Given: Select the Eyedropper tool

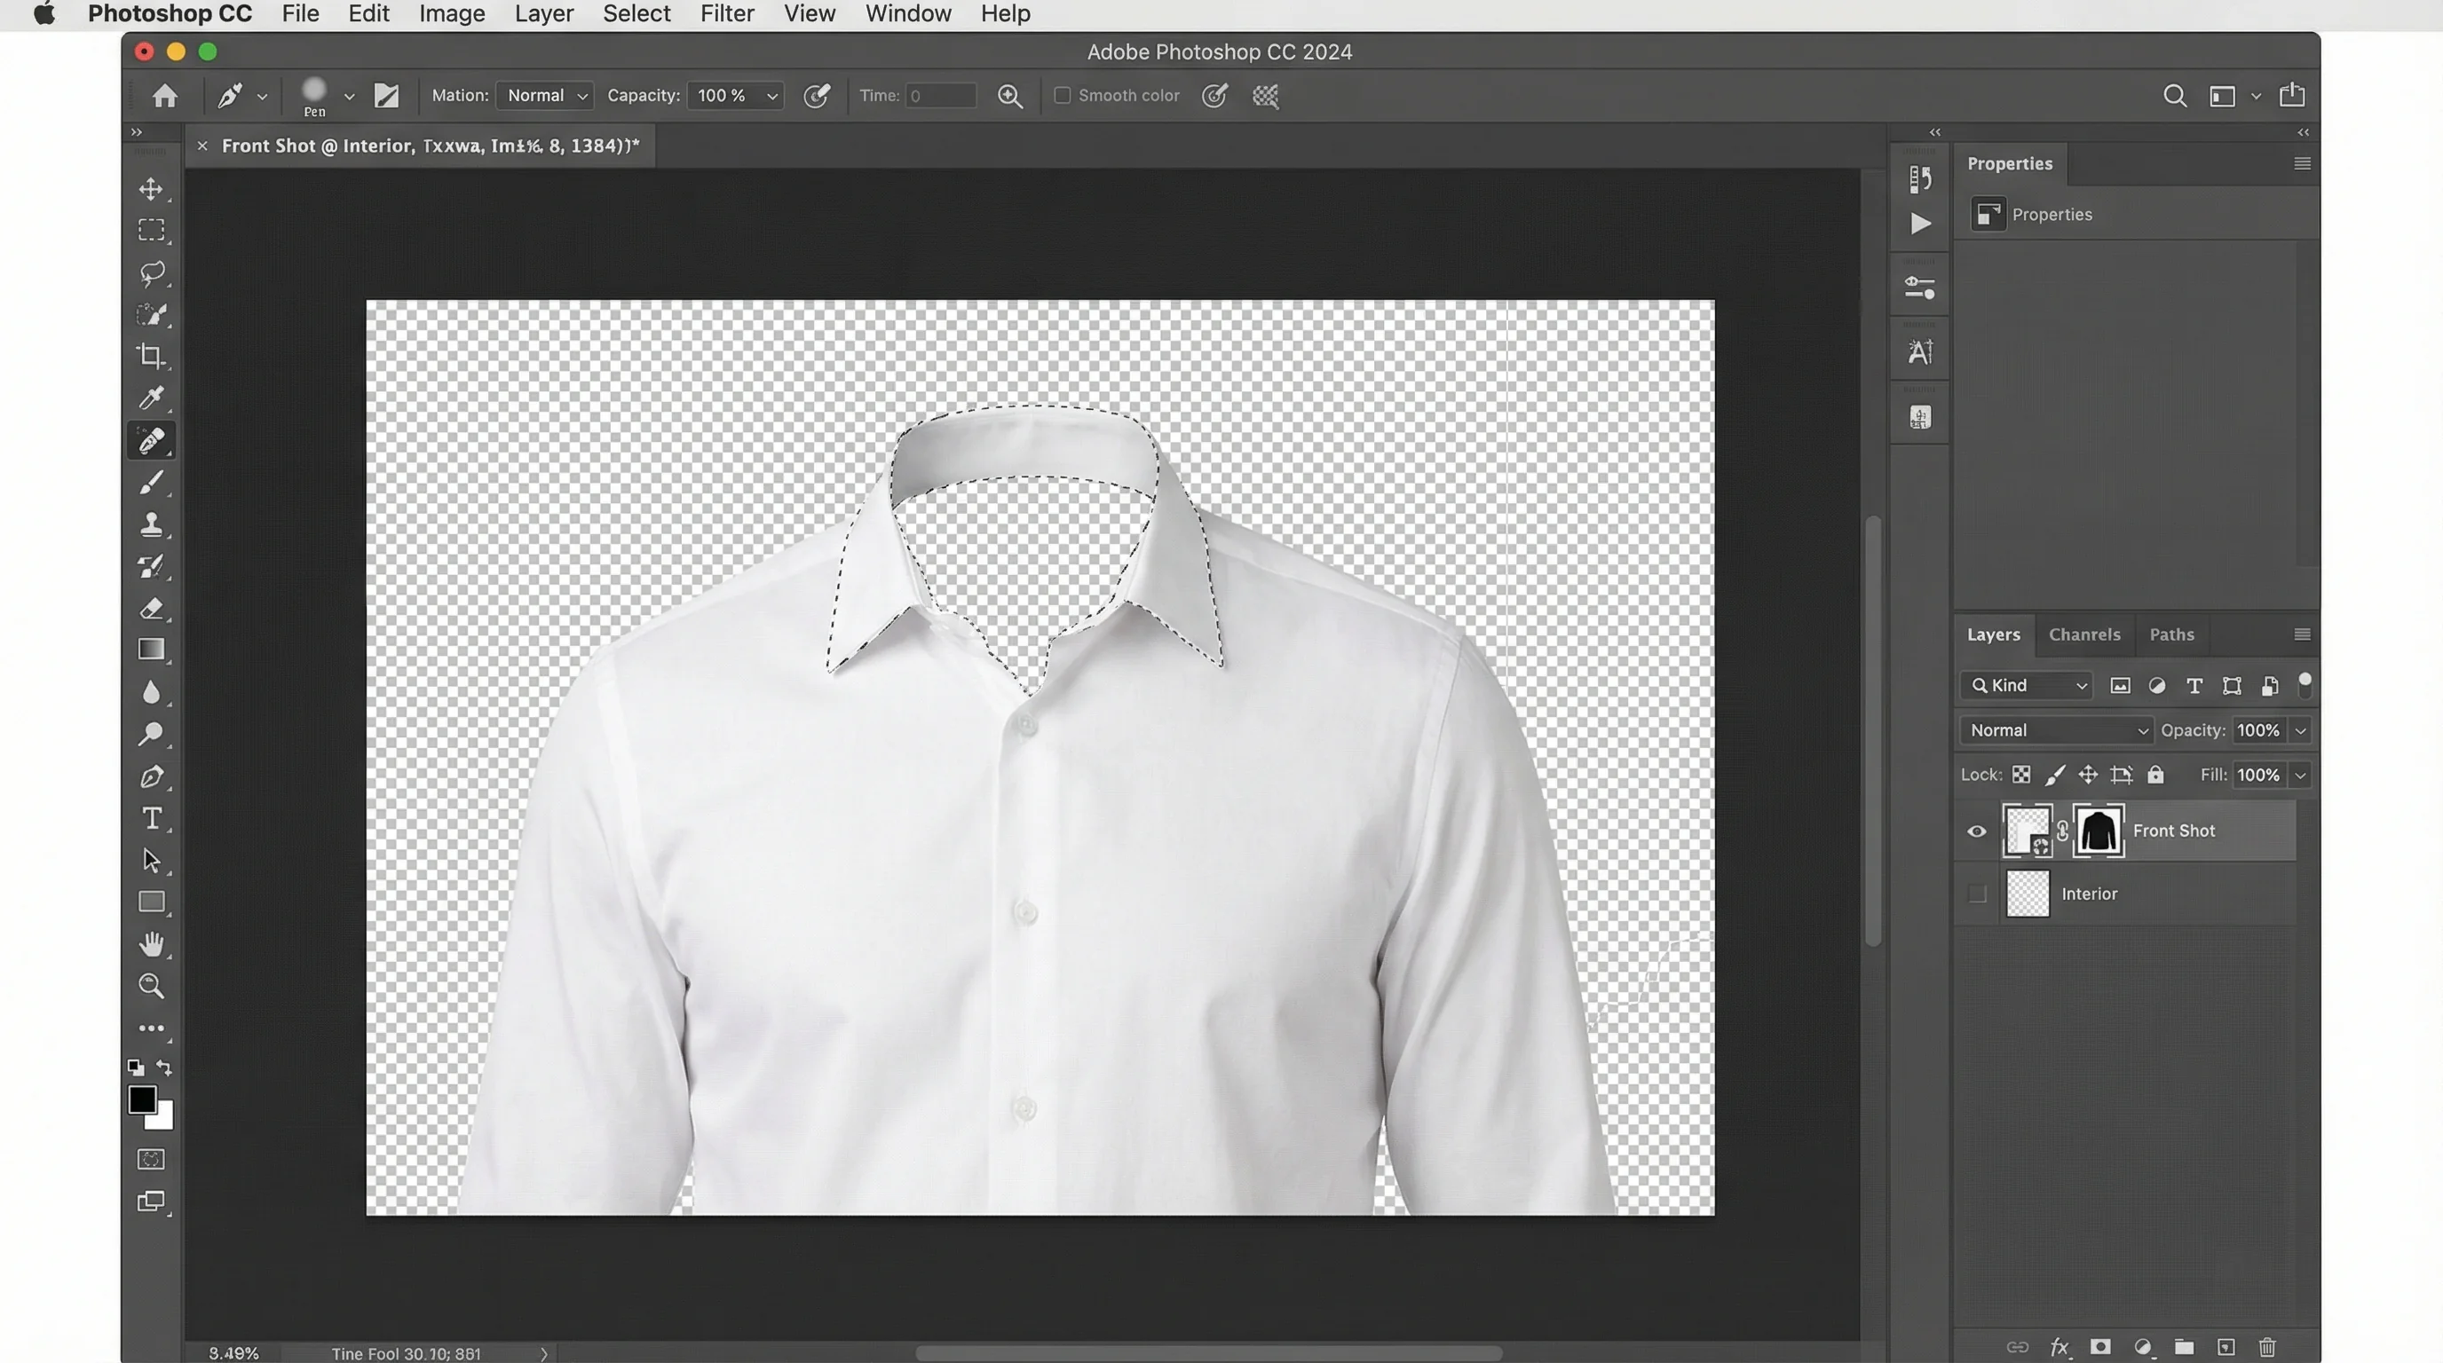Looking at the screenshot, I should (x=152, y=398).
